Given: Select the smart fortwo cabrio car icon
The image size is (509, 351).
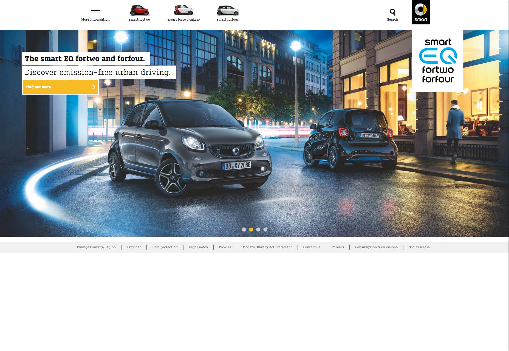Looking at the screenshot, I should tap(183, 10).
